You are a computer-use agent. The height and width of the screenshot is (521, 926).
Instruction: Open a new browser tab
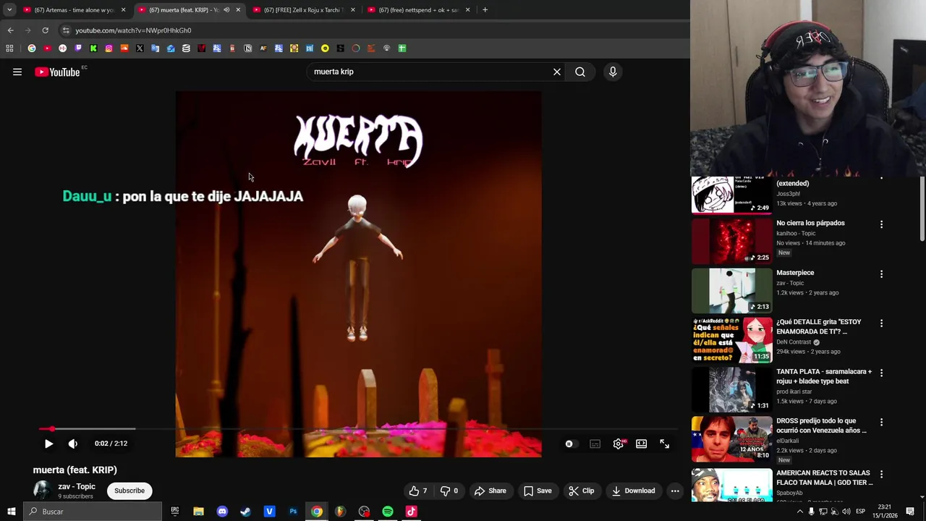(485, 10)
